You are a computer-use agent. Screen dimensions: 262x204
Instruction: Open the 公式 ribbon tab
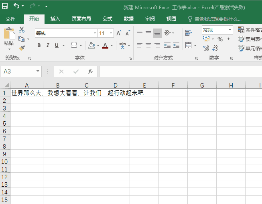click(x=108, y=19)
